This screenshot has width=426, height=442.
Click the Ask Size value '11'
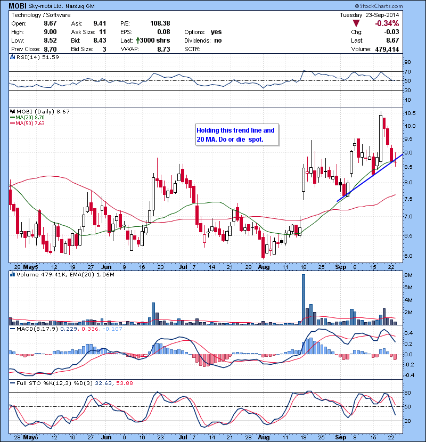point(103,32)
